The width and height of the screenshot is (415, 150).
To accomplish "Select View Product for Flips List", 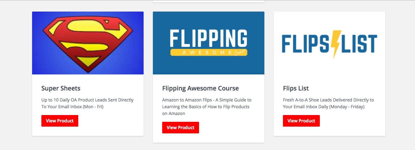I will pyautogui.click(x=301, y=121).
